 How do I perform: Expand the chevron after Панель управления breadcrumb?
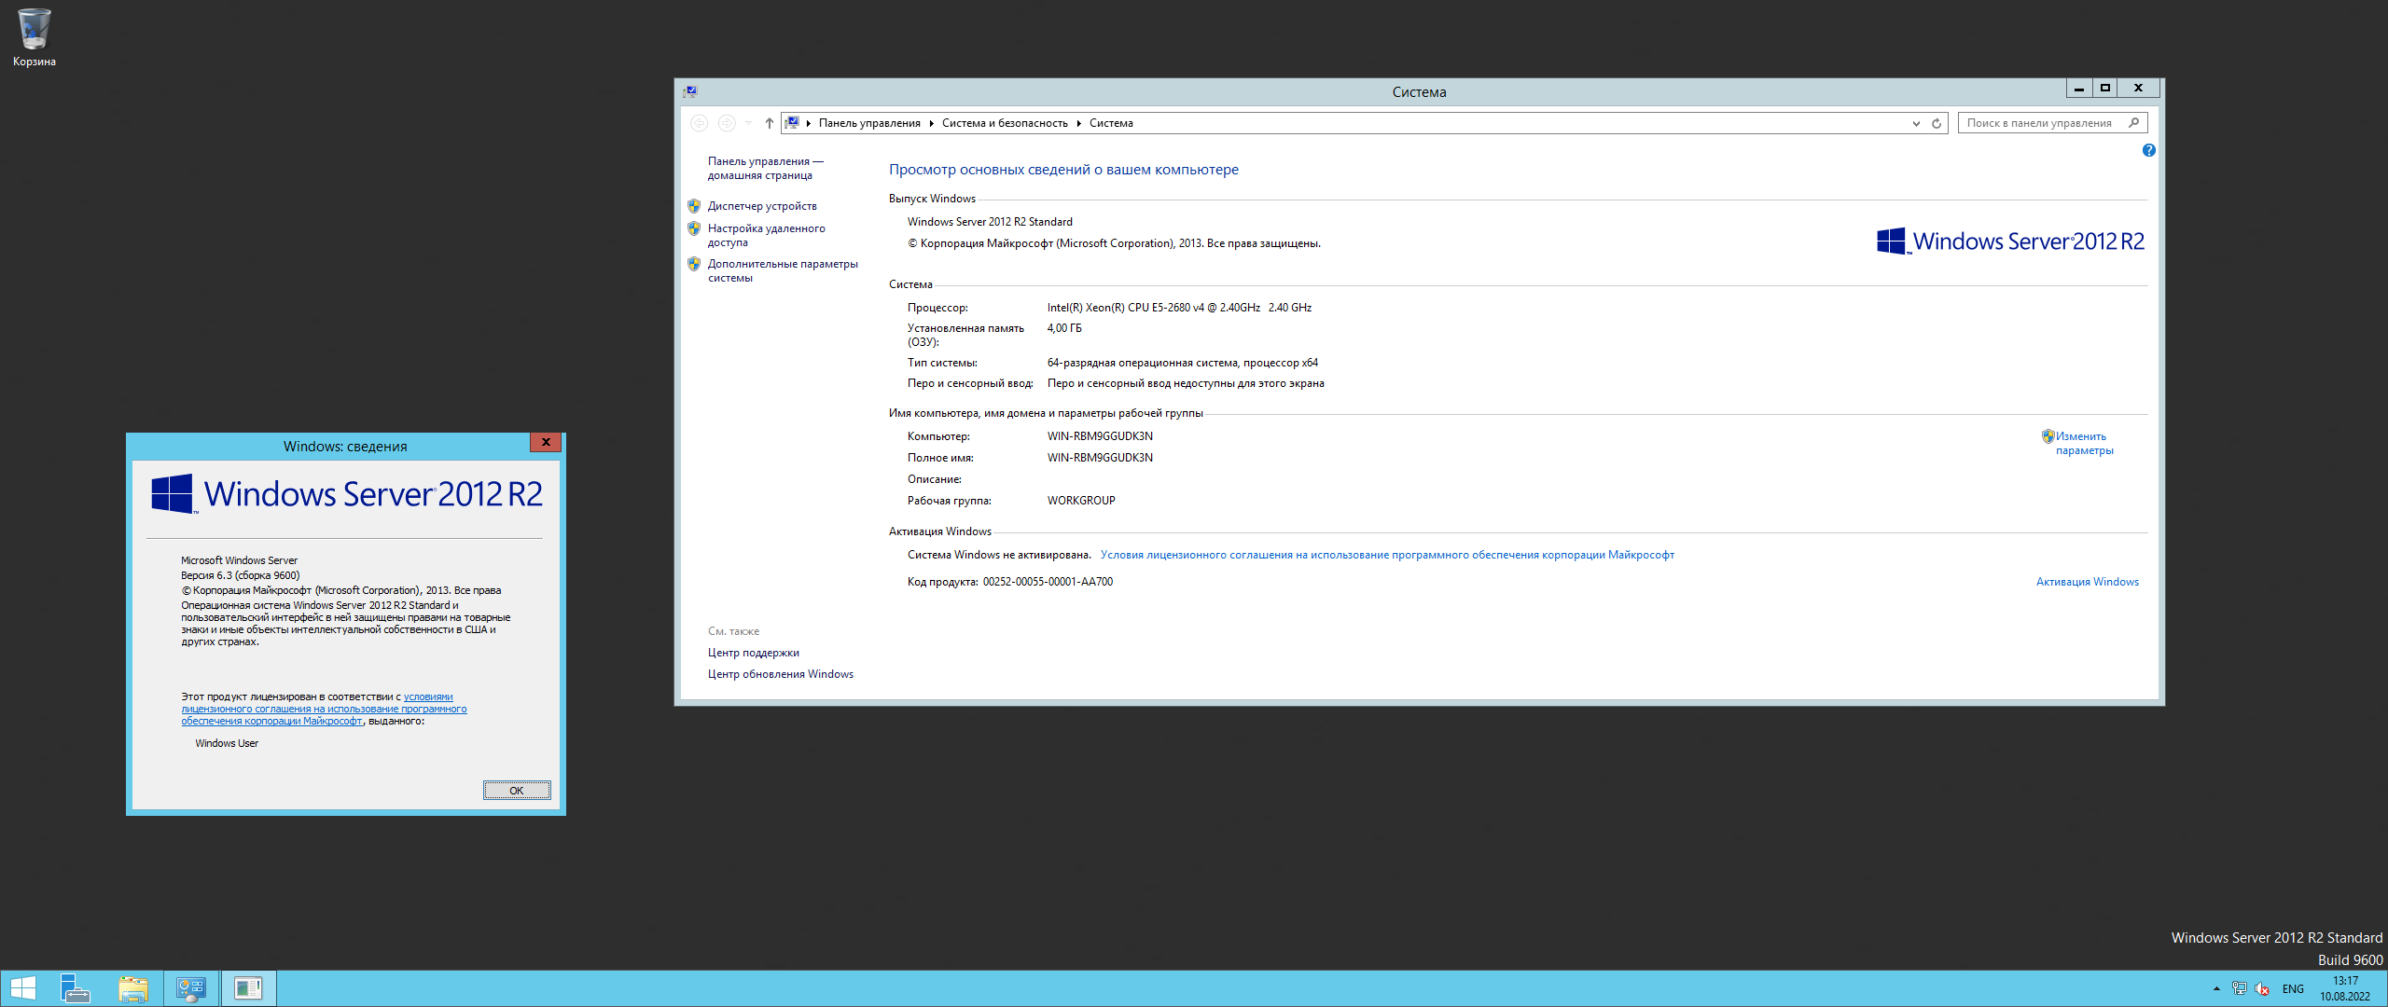click(931, 123)
